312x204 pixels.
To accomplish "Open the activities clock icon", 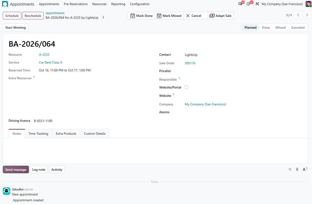I will (x=248, y=4).
